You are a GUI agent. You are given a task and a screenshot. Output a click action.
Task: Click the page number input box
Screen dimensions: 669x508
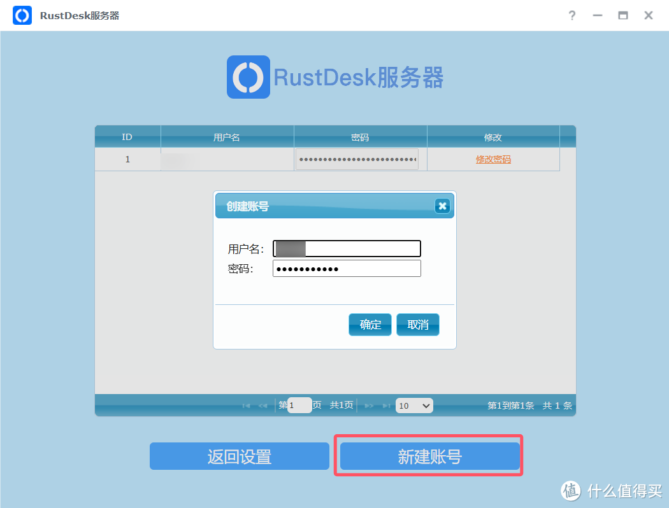(299, 405)
